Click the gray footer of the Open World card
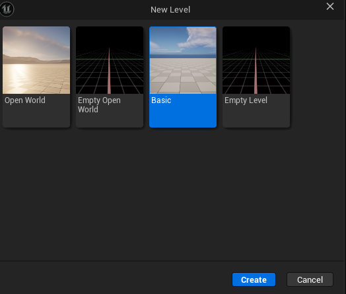 36,116
